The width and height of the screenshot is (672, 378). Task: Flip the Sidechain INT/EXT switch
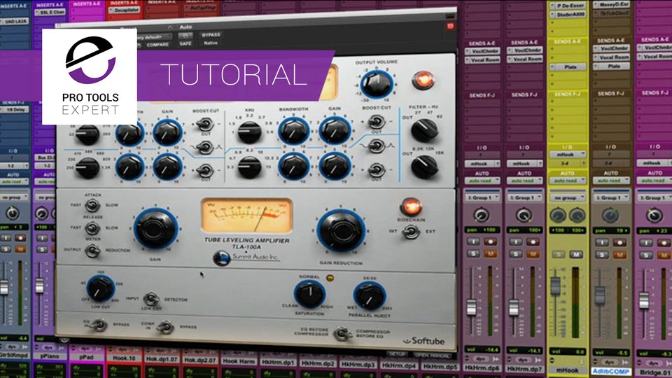411,232
